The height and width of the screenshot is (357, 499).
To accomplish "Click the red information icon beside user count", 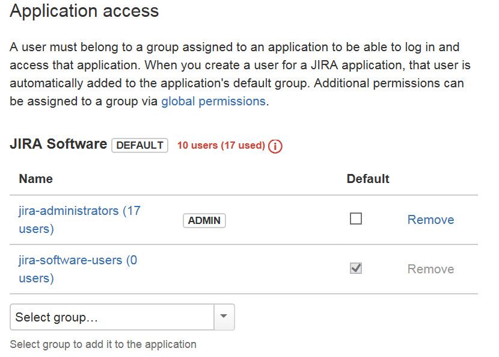I will pos(275,145).
